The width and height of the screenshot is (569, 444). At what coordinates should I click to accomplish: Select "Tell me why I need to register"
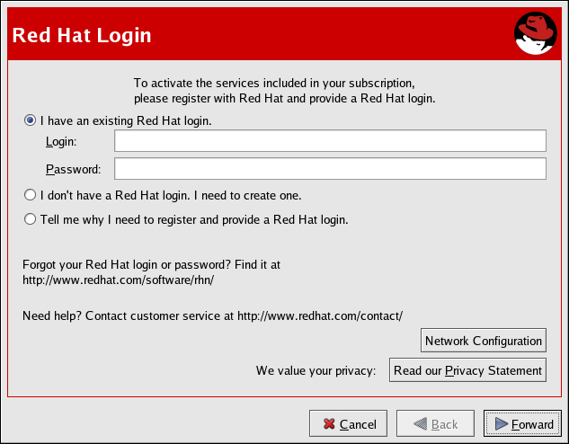[31, 218]
